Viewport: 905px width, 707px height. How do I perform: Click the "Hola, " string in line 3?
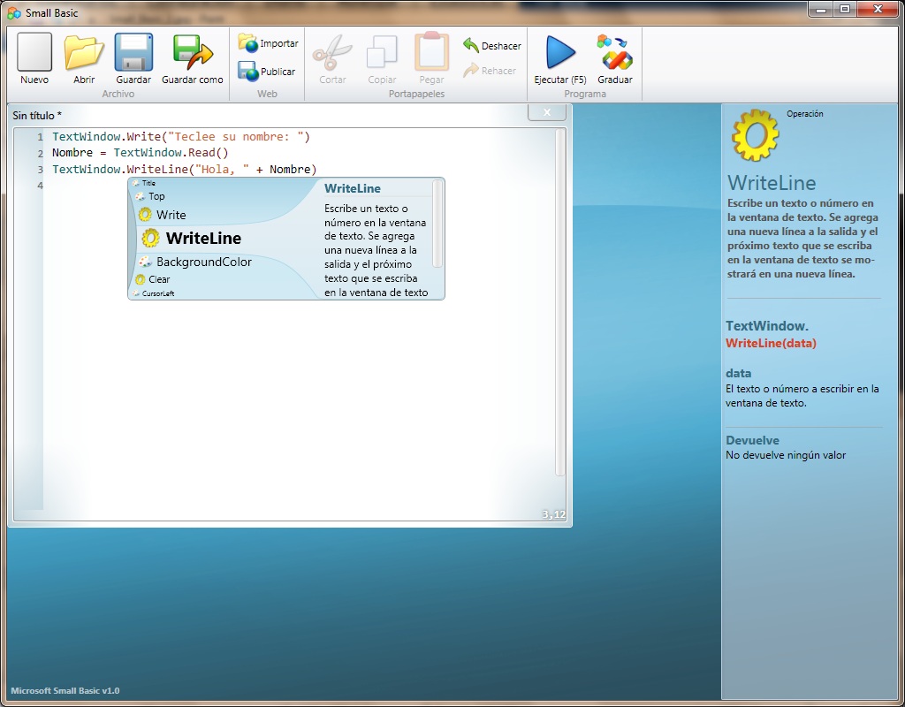coord(222,169)
